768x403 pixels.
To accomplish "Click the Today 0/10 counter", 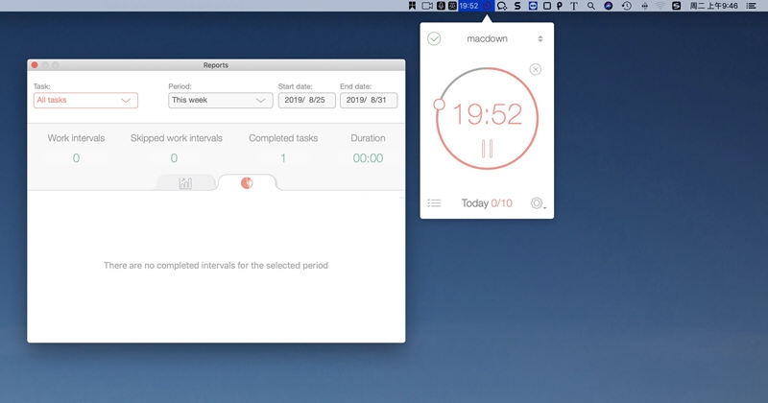I will click(x=487, y=203).
